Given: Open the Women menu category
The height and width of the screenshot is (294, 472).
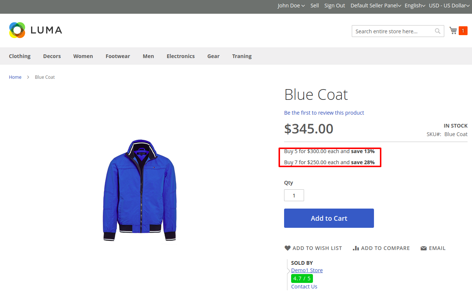Looking at the screenshot, I should point(83,56).
